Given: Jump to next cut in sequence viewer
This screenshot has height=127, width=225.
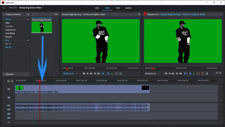Looking at the screenshot, I should [180, 74].
